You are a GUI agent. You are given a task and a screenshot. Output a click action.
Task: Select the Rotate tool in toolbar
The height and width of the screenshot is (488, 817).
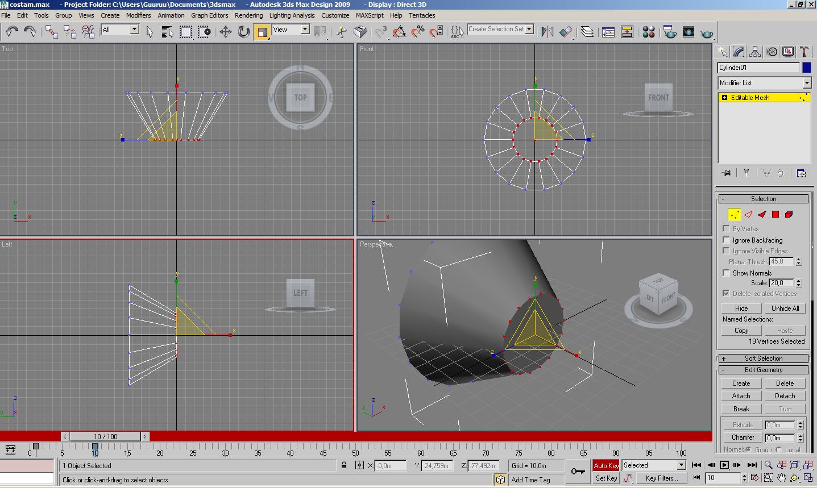244,32
